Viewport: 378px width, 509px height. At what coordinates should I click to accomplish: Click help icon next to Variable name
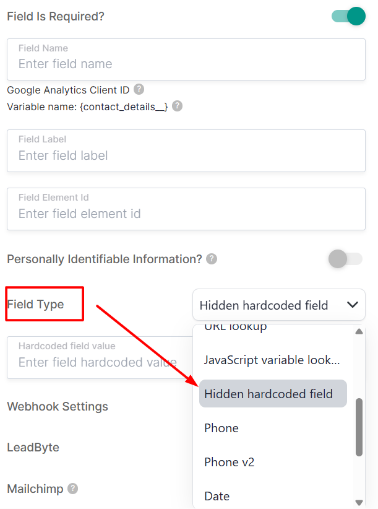[x=177, y=106]
